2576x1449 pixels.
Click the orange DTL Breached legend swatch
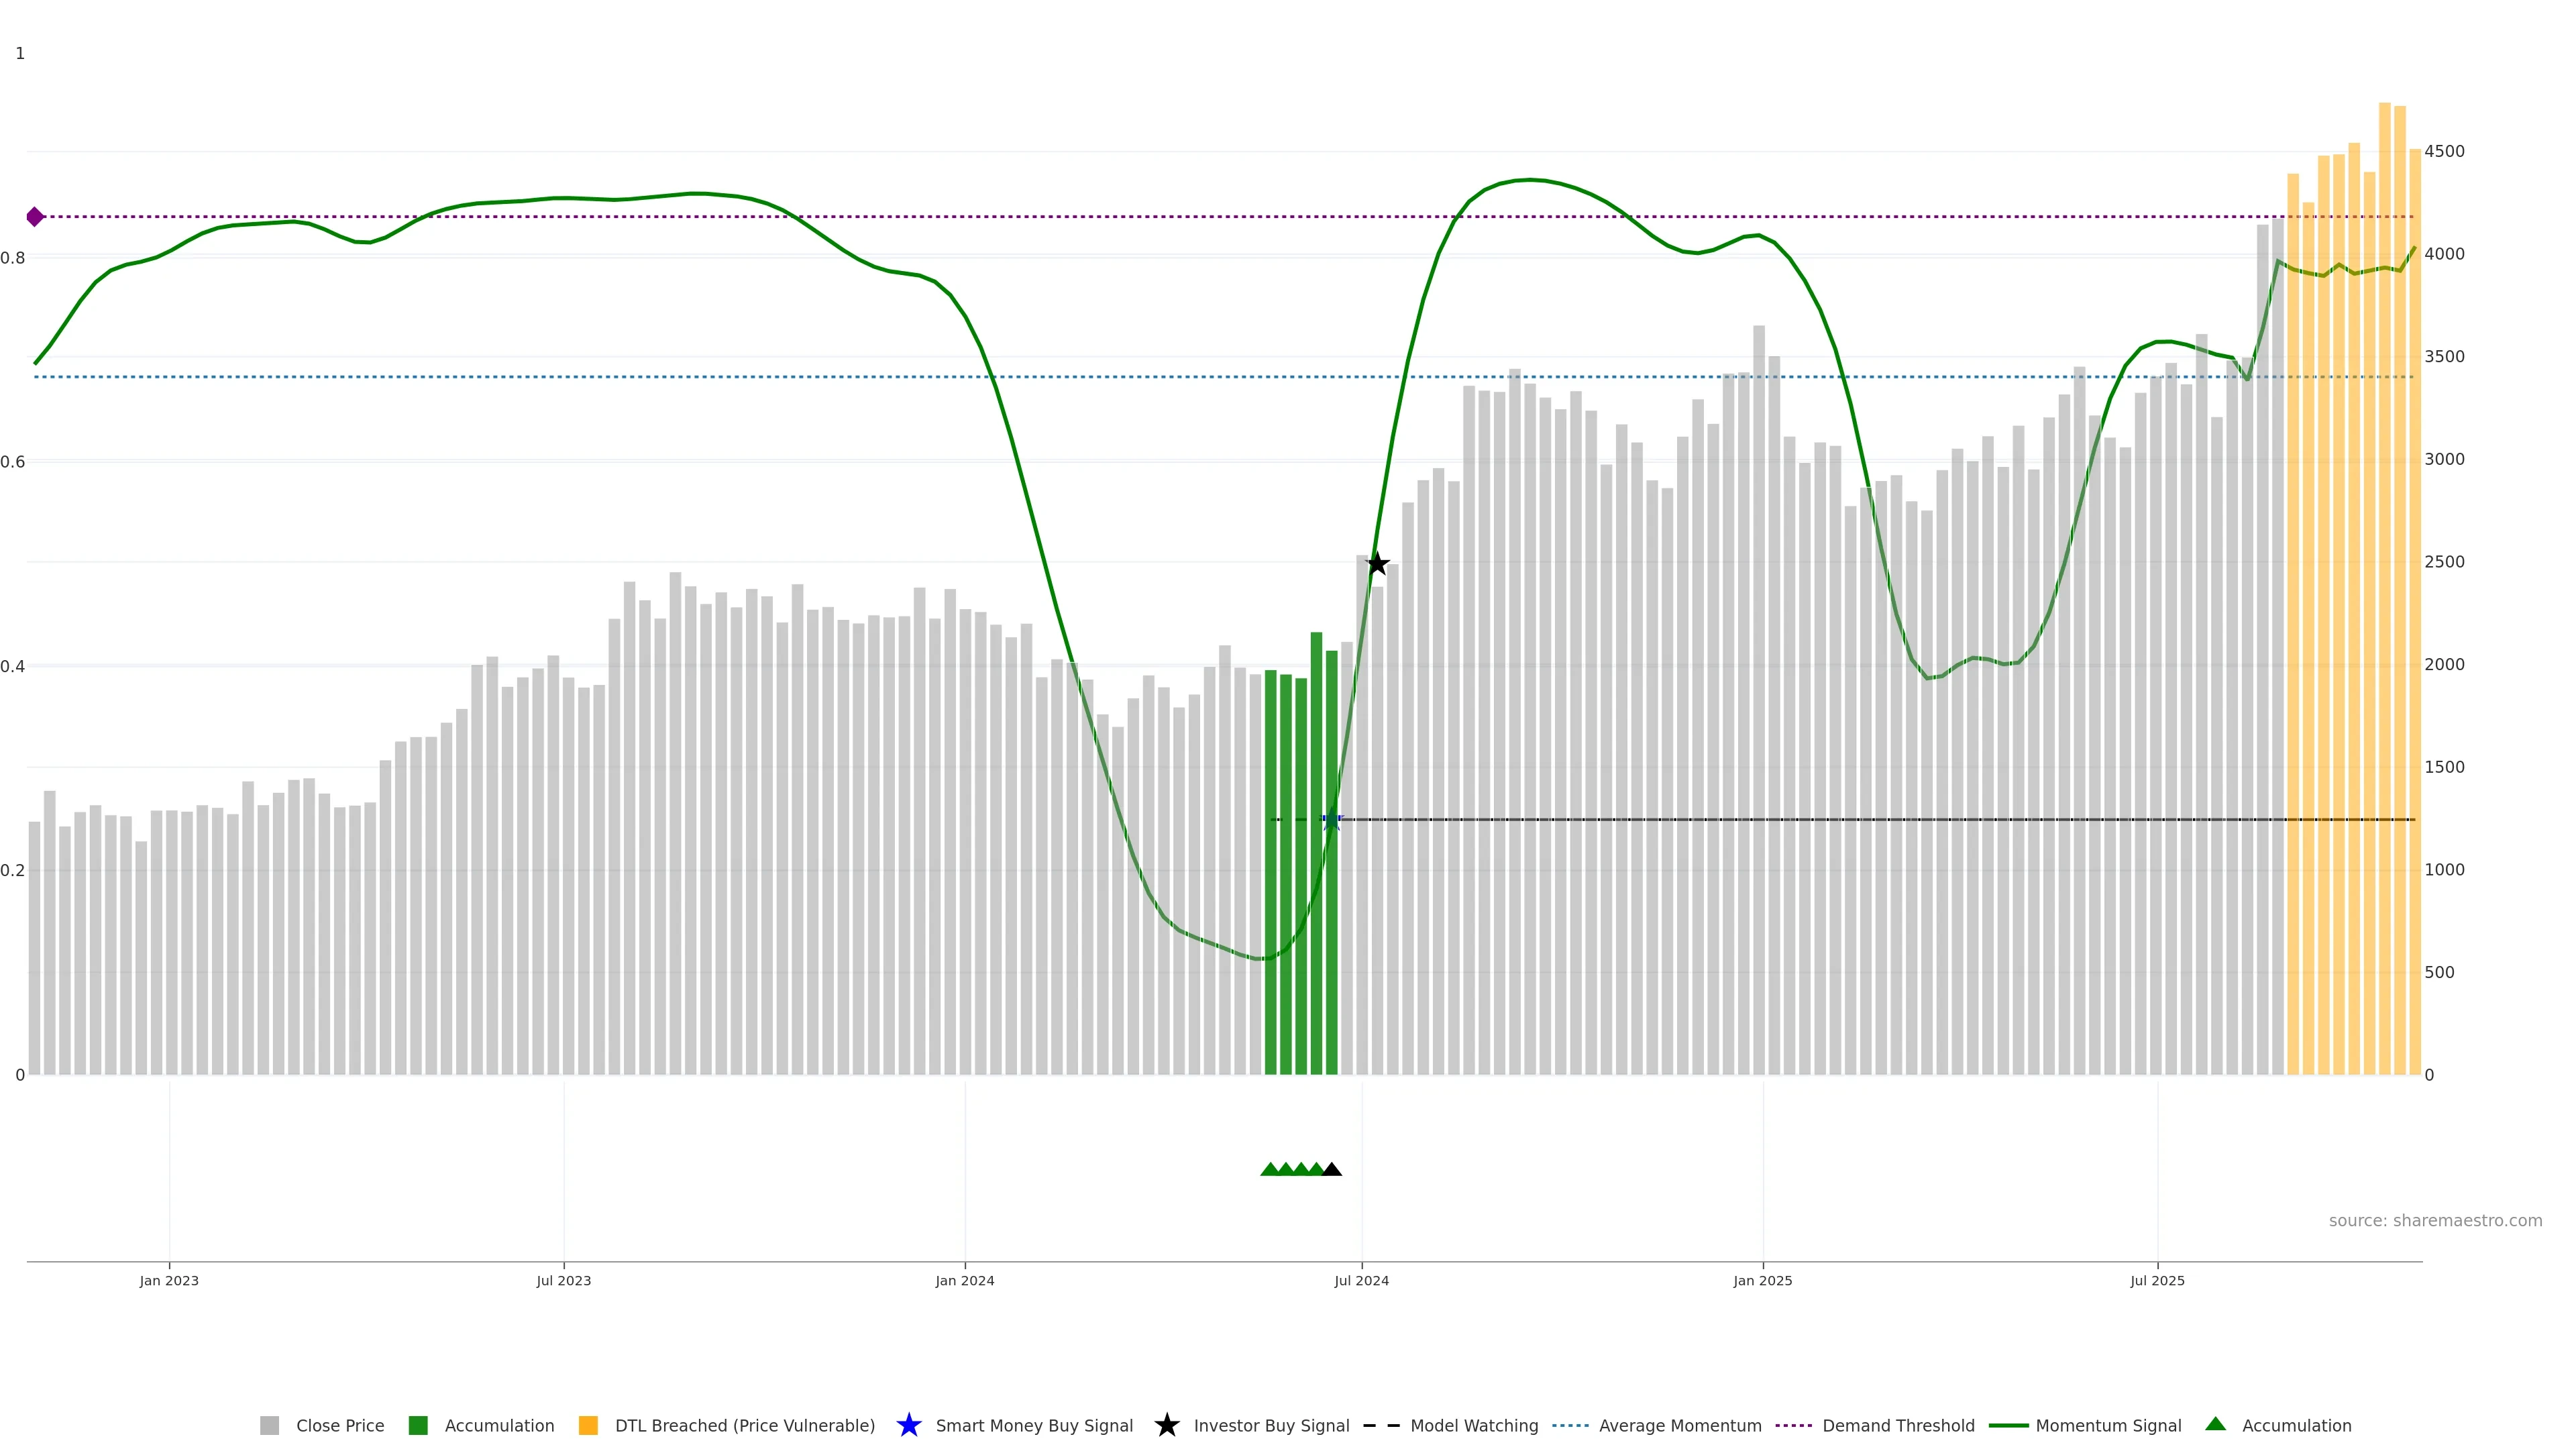588,1425
